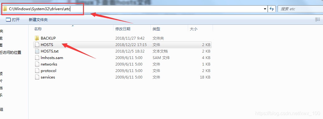Click the services file name
The image size is (323, 119).
pos(48,77)
